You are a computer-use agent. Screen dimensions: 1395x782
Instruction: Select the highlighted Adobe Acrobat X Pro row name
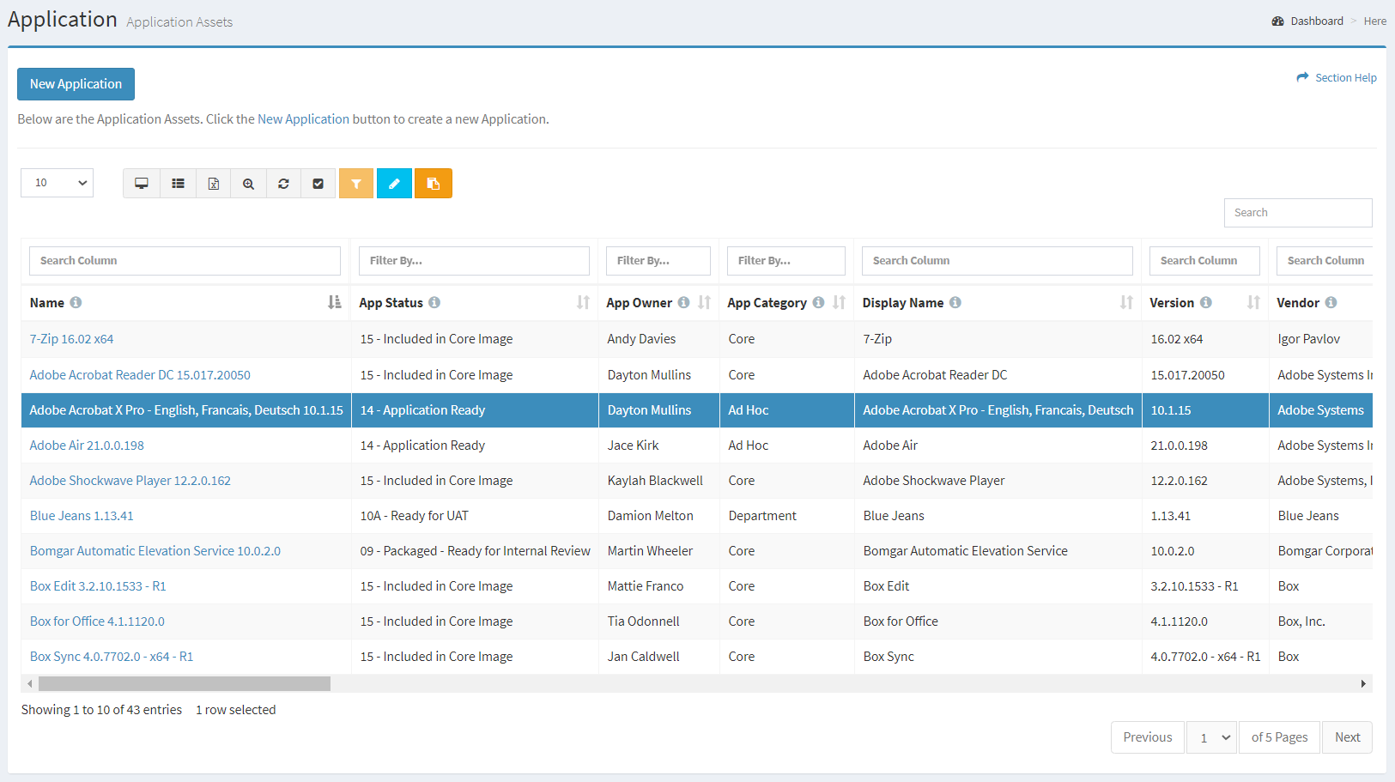point(186,410)
